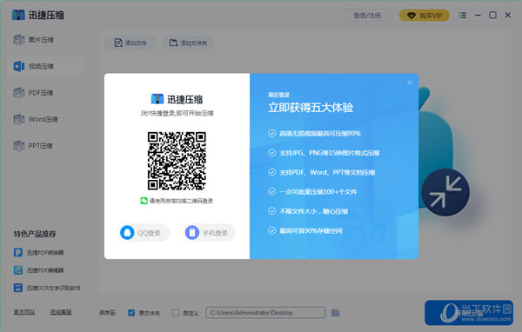
Task: Click the 添加文件夹 button
Action: tap(188, 43)
